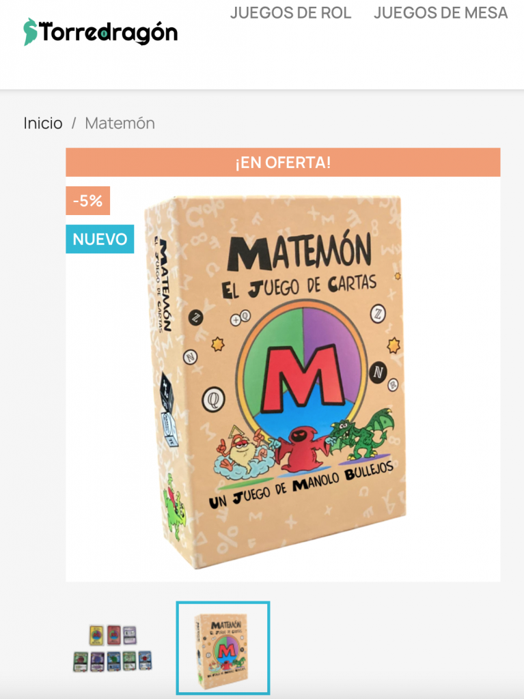
Task: Click the green Torredragón dragon logo icon
Action: tap(30, 31)
